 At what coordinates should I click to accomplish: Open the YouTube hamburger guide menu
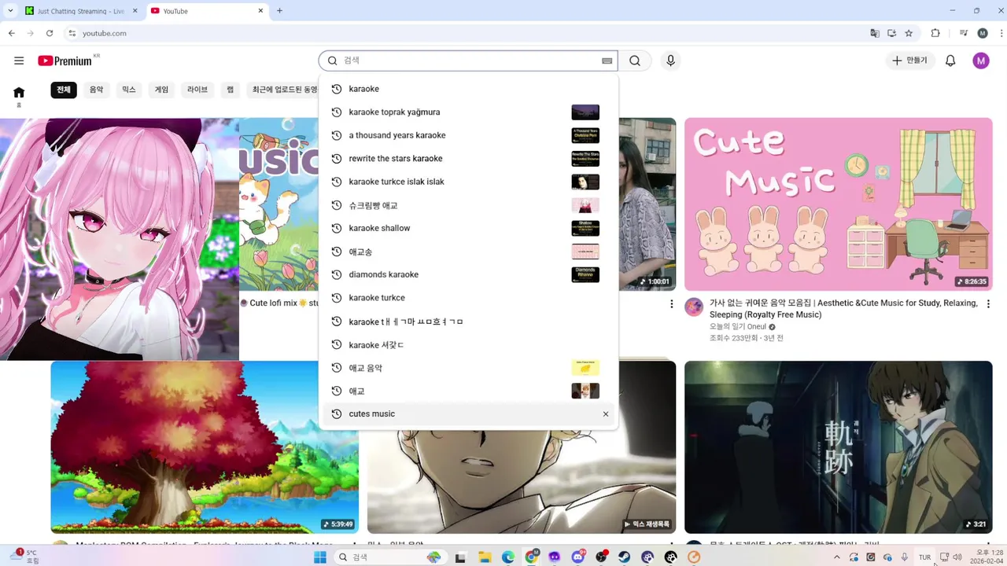19,61
